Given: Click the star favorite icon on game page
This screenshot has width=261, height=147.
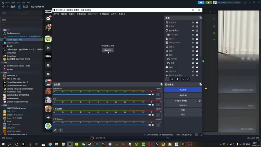Looking at the screenshot, I should (254, 59).
